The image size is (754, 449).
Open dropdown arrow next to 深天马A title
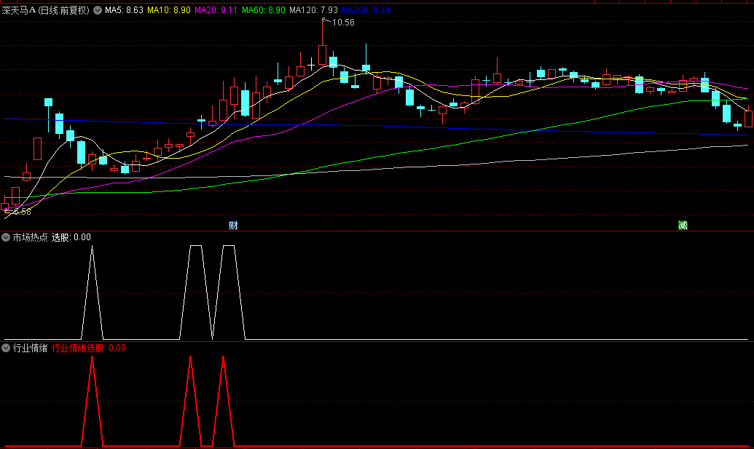(98, 10)
